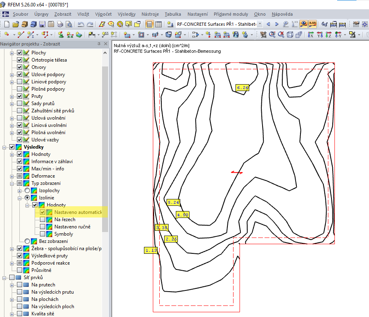Click the Undo arrow icon

pyautogui.click(x=81, y=24)
